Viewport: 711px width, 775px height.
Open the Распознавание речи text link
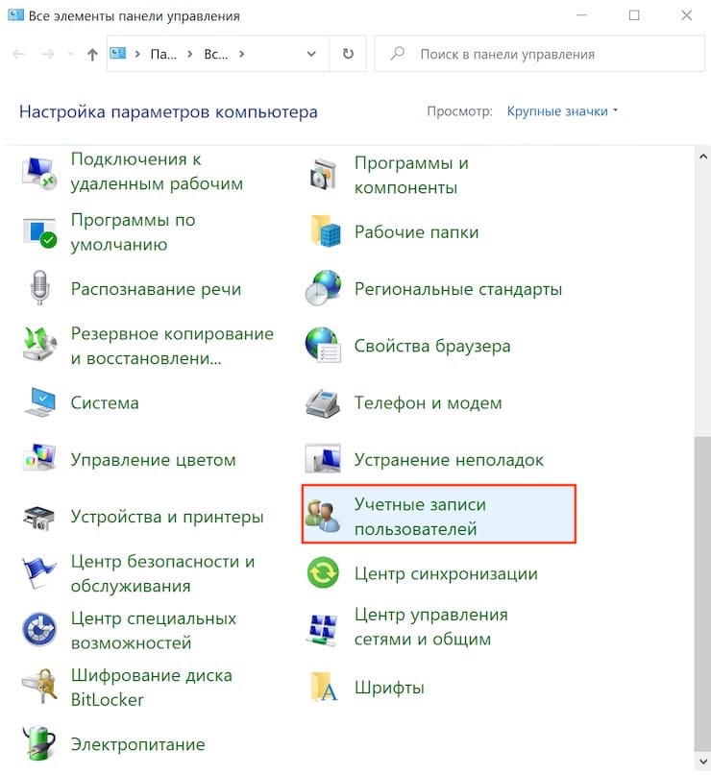157,289
